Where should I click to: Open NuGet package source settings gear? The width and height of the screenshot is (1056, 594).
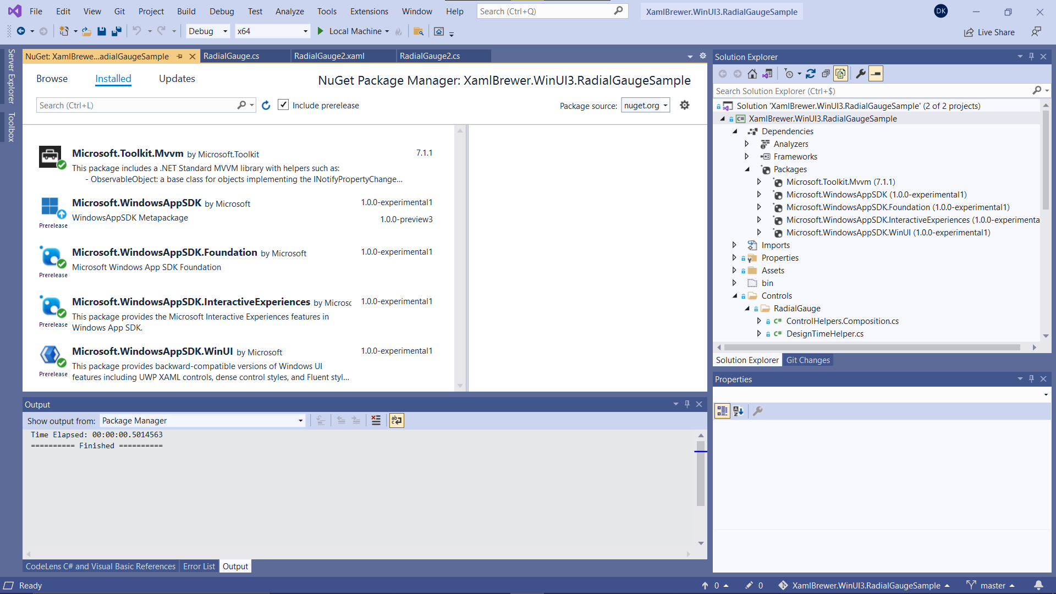(684, 105)
